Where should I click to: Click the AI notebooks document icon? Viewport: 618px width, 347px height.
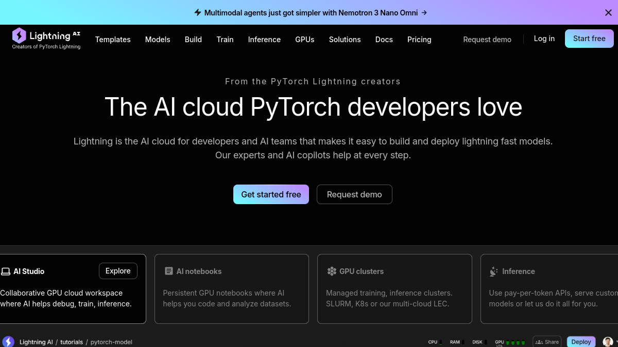[169, 271]
